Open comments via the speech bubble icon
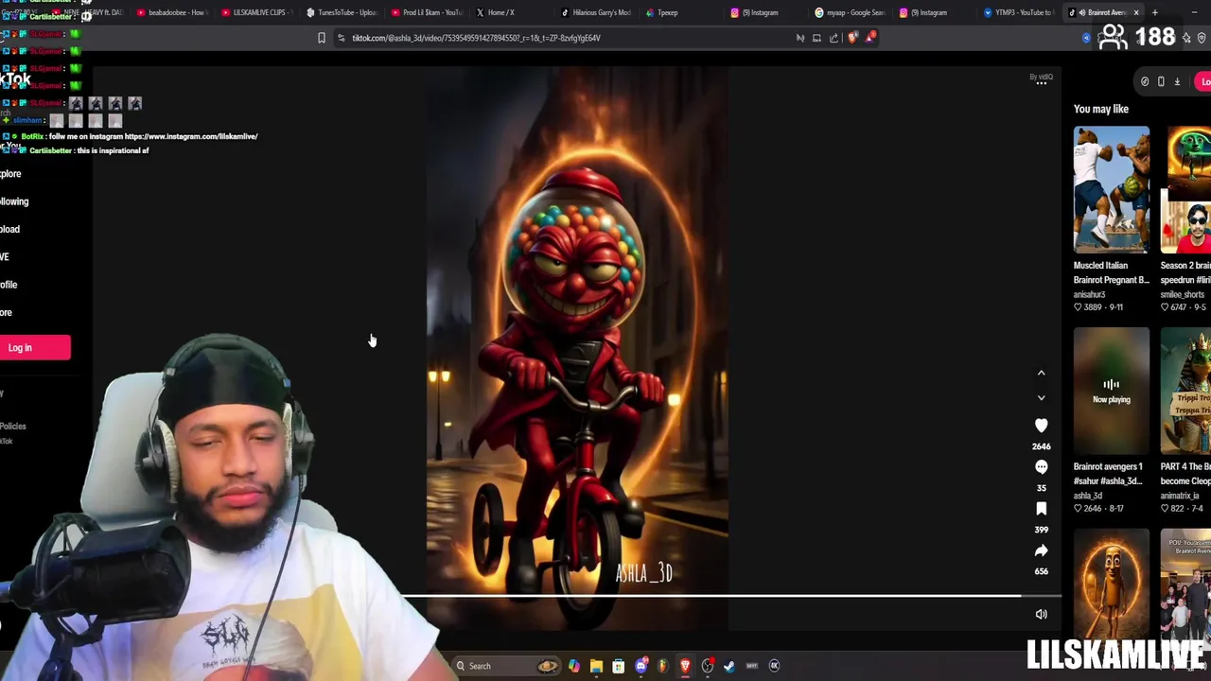 1041,467
